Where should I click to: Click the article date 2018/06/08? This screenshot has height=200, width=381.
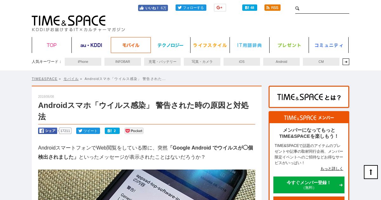(x=46, y=97)
